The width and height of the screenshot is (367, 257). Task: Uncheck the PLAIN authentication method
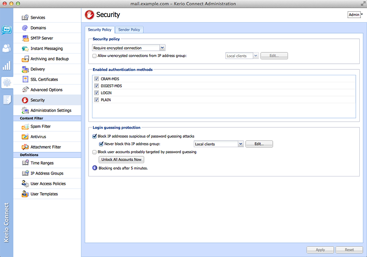click(x=97, y=99)
